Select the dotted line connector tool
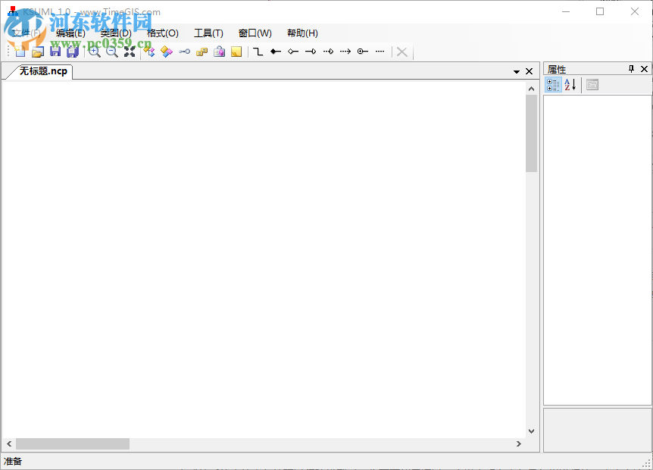This screenshot has height=470, width=653. (x=380, y=52)
